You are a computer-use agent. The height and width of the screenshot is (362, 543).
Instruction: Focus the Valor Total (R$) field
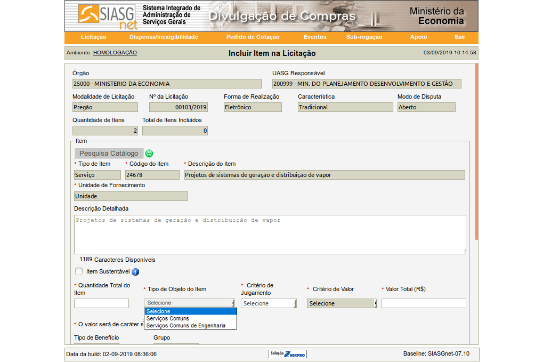(x=424, y=303)
